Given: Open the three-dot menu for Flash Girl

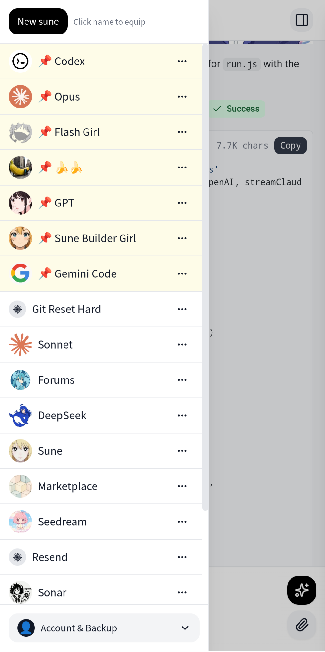Looking at the screenshot, I should (182, 132).
